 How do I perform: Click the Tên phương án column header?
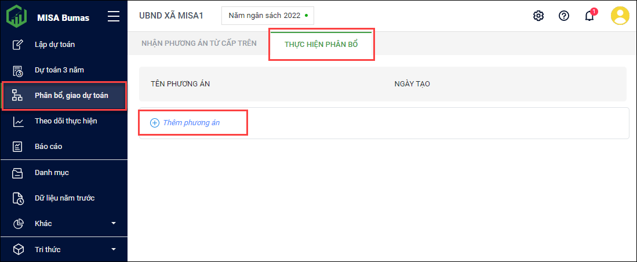[180, 84]
